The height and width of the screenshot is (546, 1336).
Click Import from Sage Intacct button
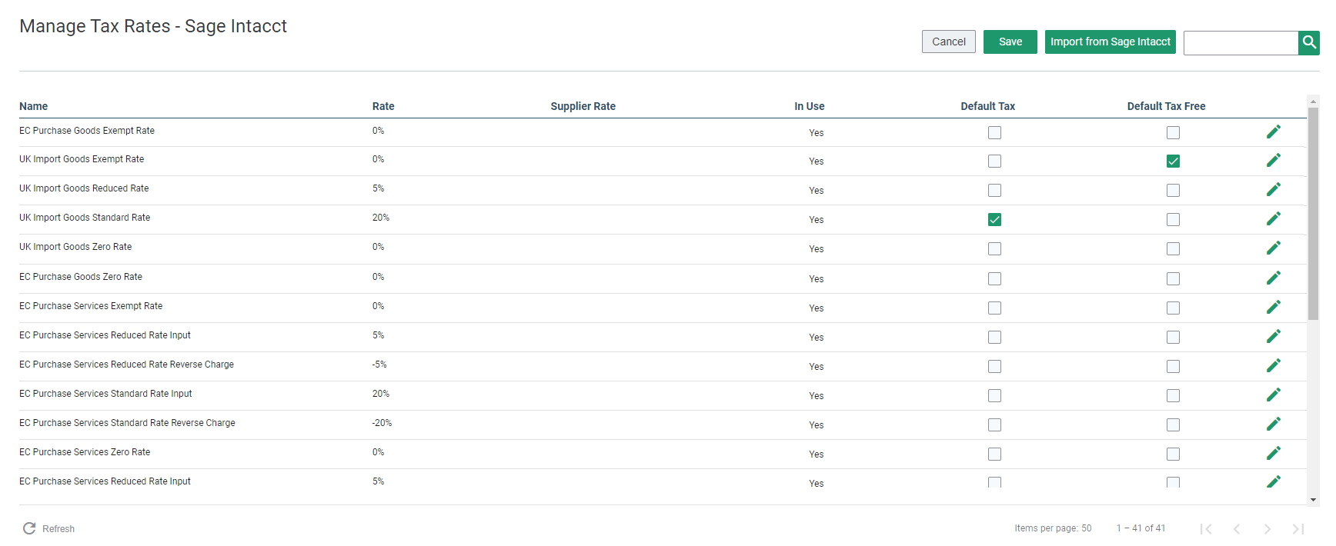1110,42
